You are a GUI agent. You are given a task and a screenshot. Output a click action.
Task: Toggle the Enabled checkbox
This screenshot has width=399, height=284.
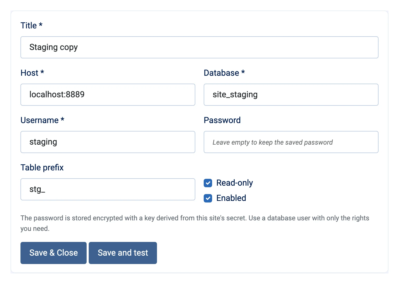coord(208,198)
